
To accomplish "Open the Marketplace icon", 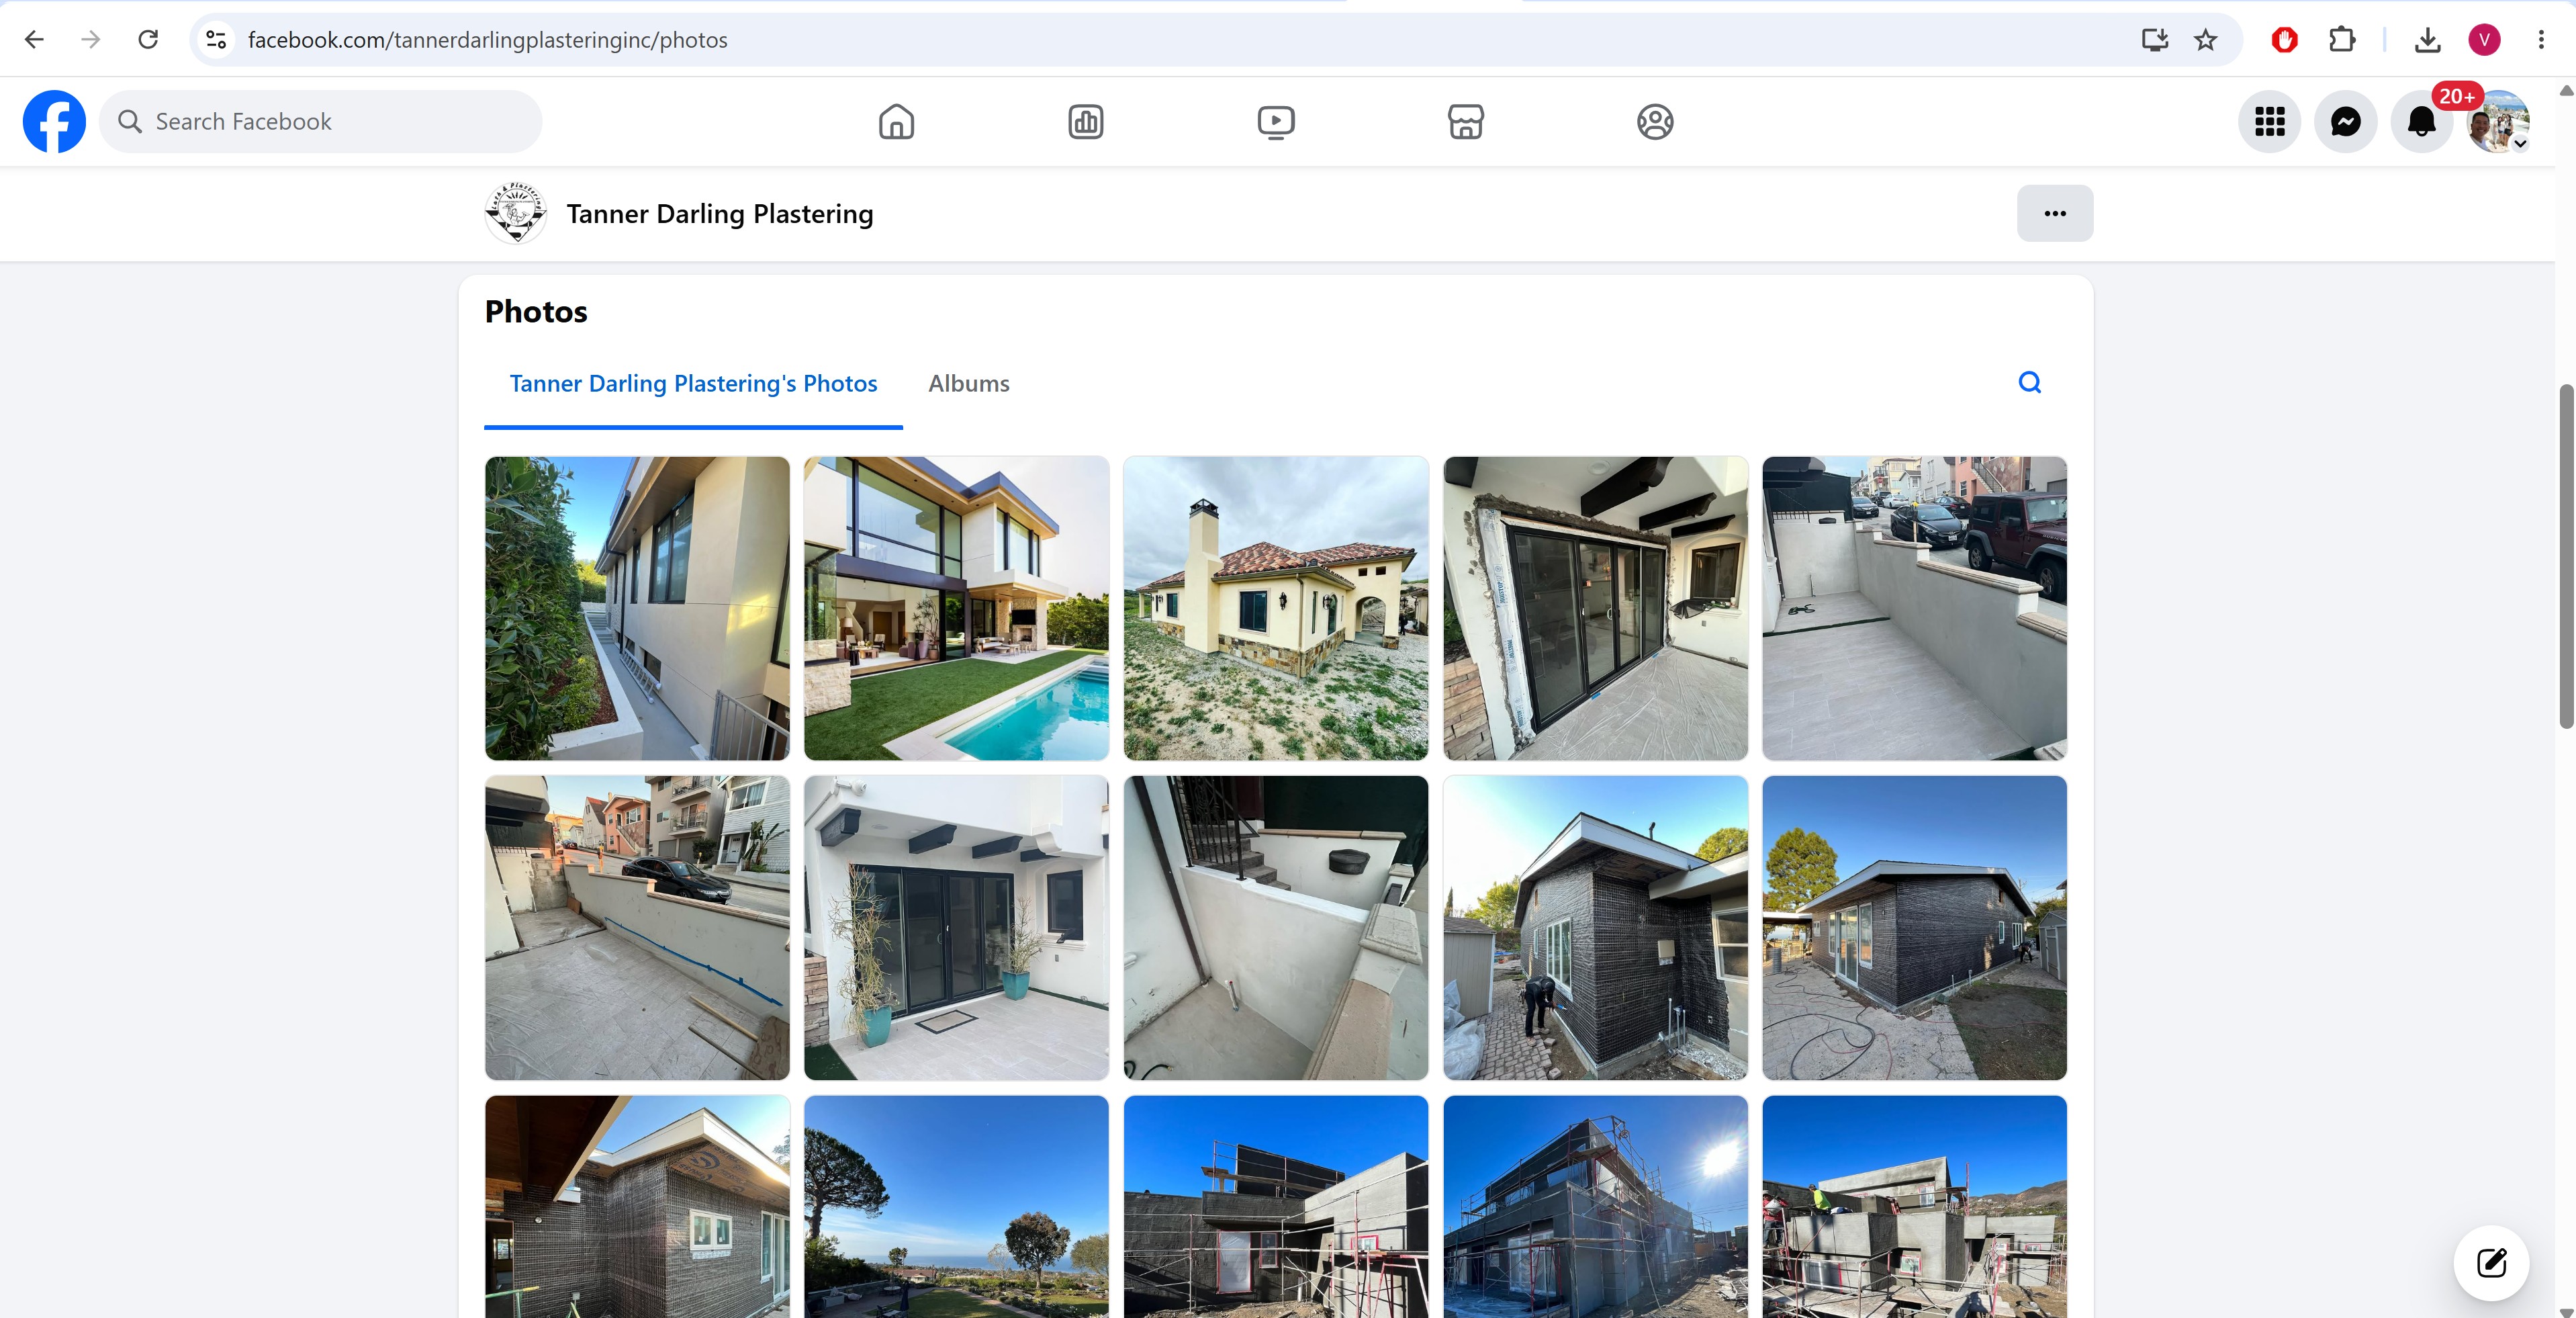I will [x=1466, y=122].
